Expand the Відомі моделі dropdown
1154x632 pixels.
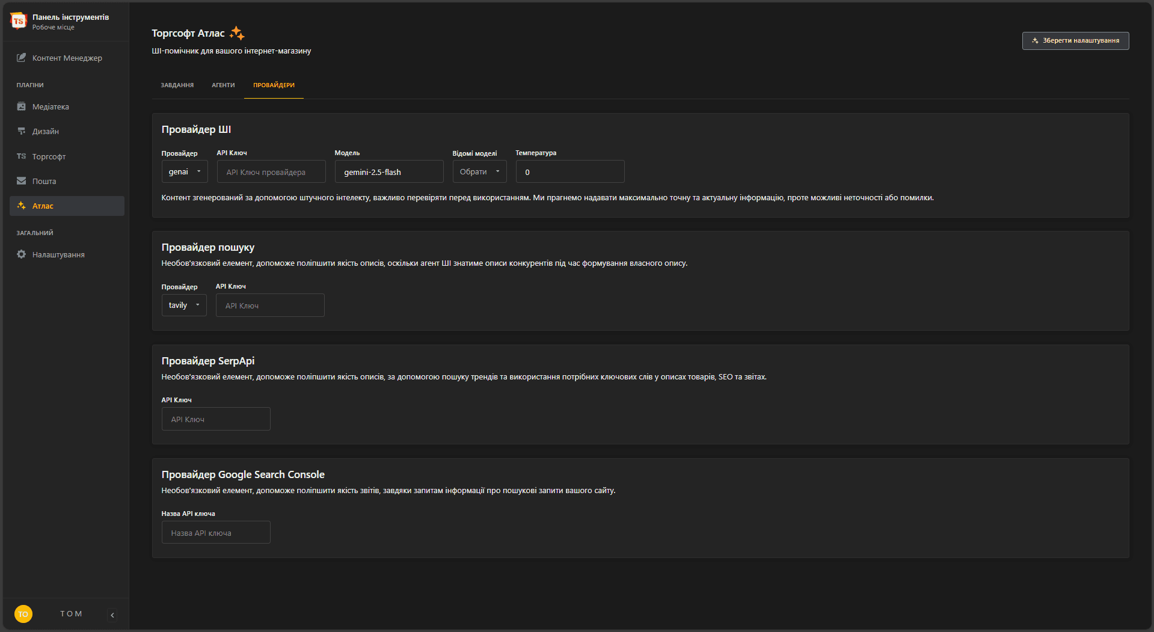click(x=479, y=171)
